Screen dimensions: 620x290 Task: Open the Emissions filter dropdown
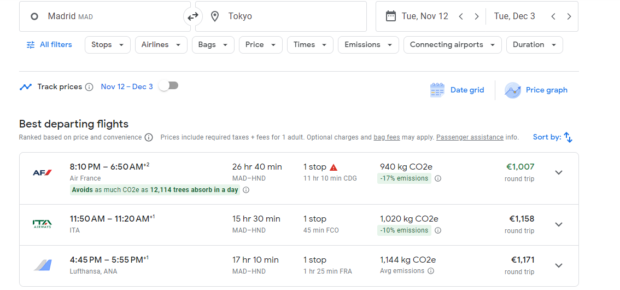click(368, 45)
